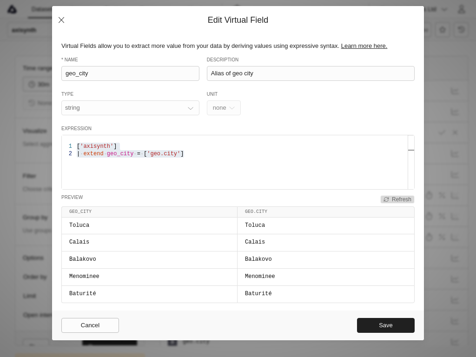Open the user profile icon
This screenshot has width=476, height=357.
click(461, 9)
